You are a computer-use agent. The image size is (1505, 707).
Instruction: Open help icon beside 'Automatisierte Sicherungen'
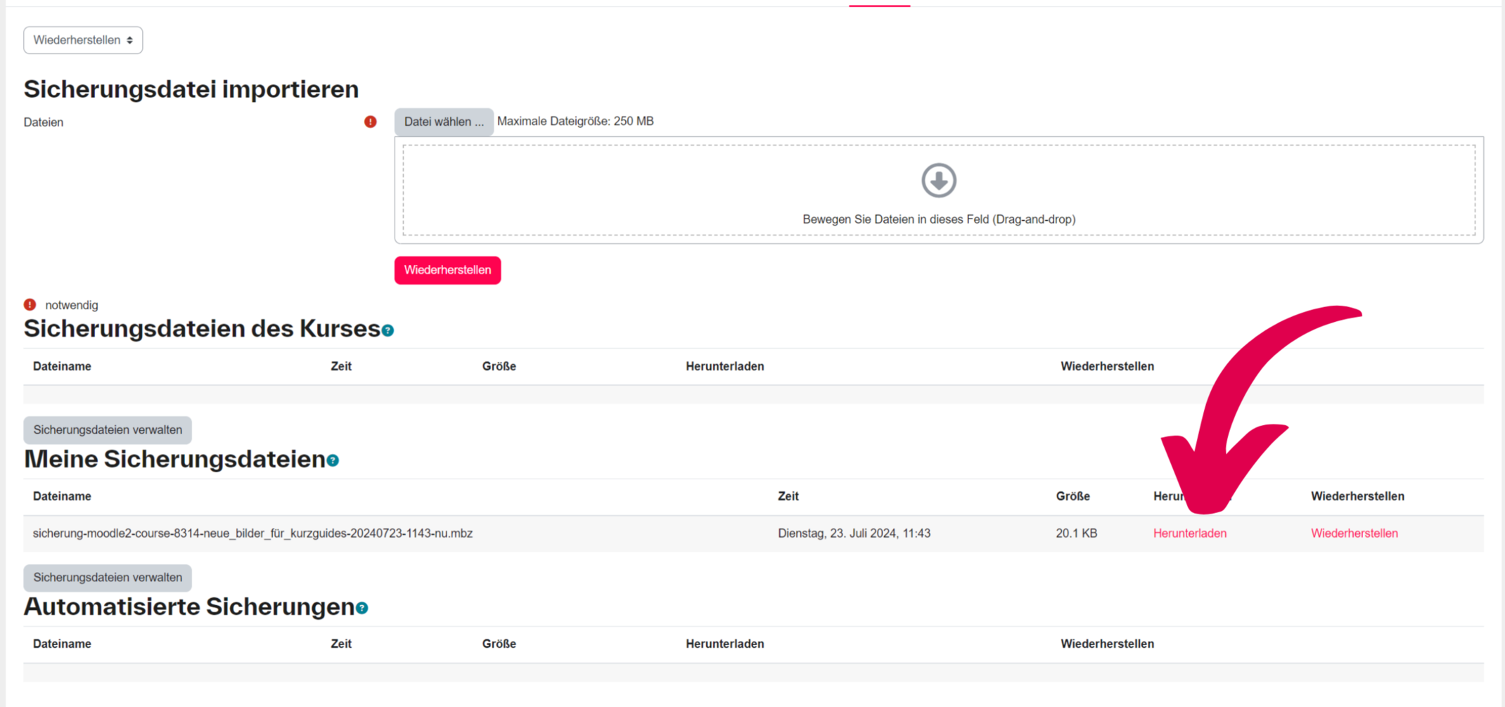(361, 609)
